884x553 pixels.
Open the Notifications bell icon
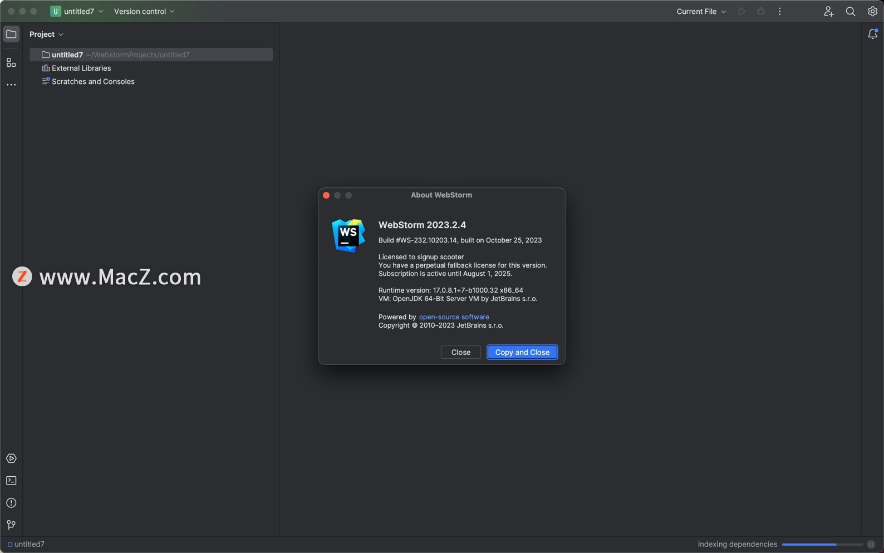pos(872,34)
